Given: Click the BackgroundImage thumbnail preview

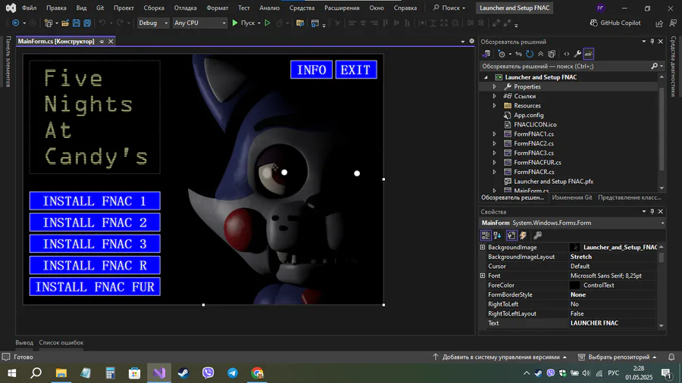Looking at the screenshot, I should point(574,247).
